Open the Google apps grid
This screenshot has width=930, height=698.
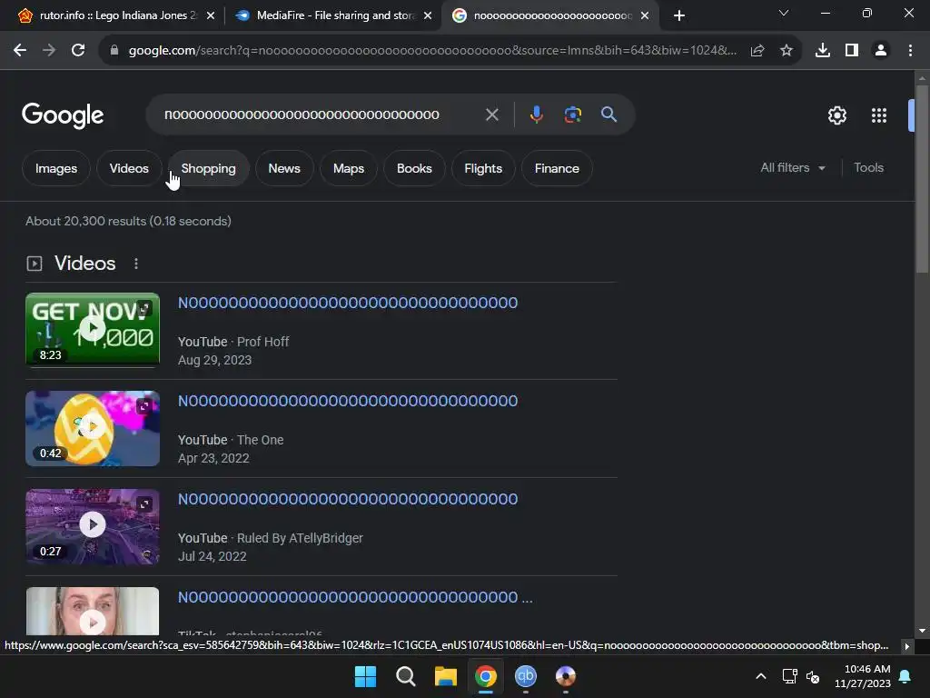[879, 115]
